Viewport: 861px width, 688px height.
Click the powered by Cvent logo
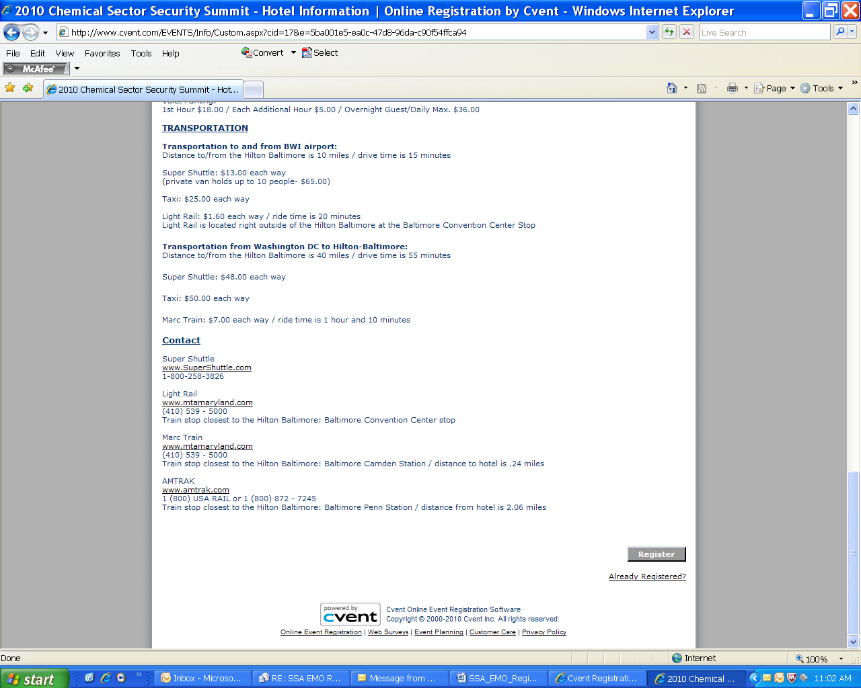coord(350,615)
